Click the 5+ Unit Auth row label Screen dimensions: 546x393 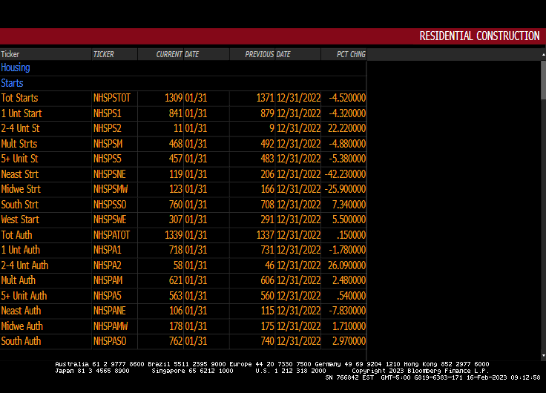(24, 296)
